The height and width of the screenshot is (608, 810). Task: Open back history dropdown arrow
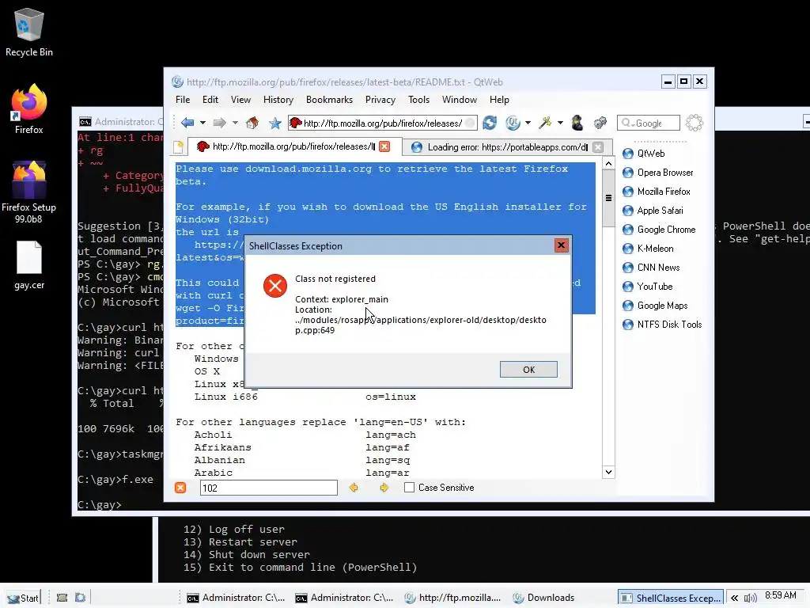(203, 123)
